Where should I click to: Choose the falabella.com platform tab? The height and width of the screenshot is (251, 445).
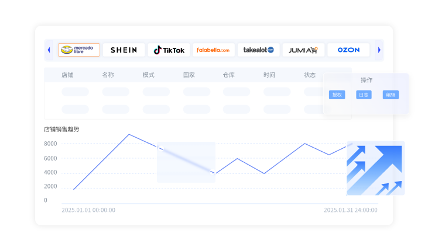[213, 50]
